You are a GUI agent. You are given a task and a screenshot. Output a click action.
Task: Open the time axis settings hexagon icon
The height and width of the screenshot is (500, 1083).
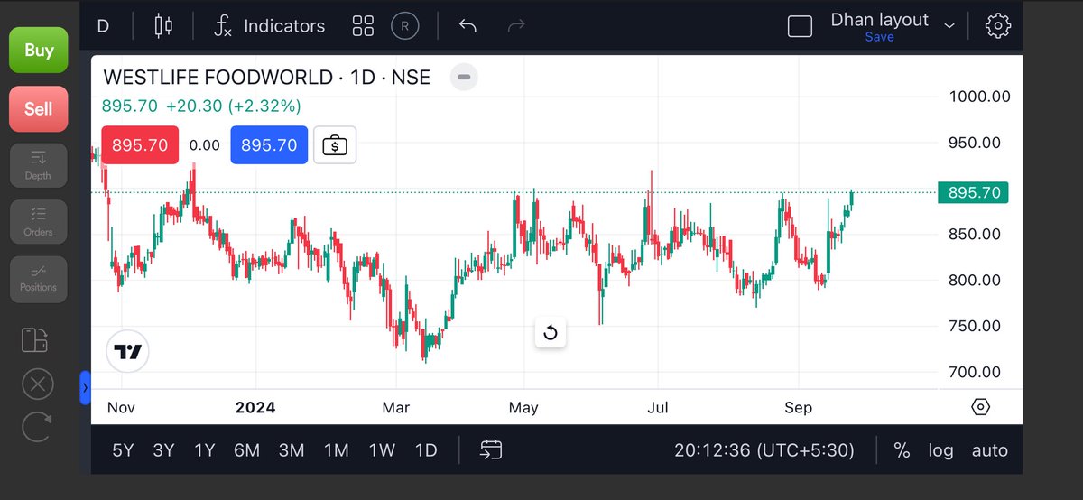pos(981,407)
